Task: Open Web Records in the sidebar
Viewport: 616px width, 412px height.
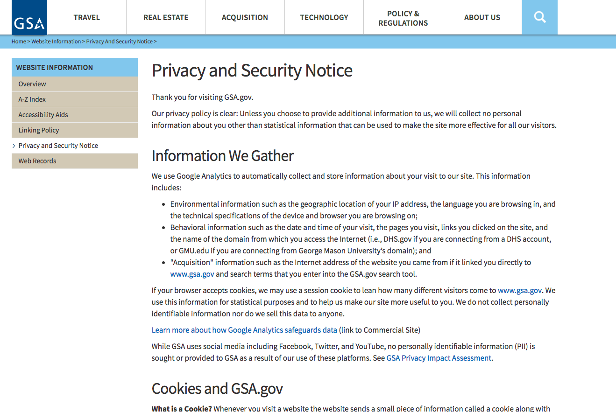Action: (37, 161)
